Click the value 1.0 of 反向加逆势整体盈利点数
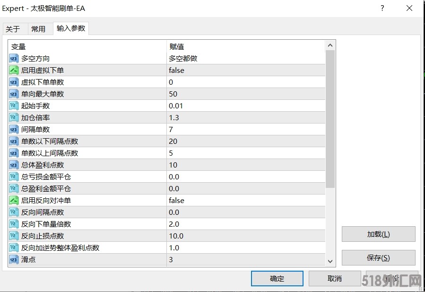This screenshot has width=425, height=292. point(174,248)
